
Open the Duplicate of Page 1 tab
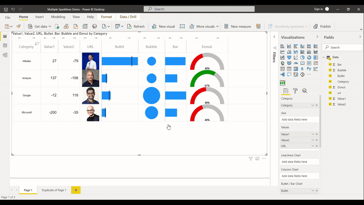point(54,190)
